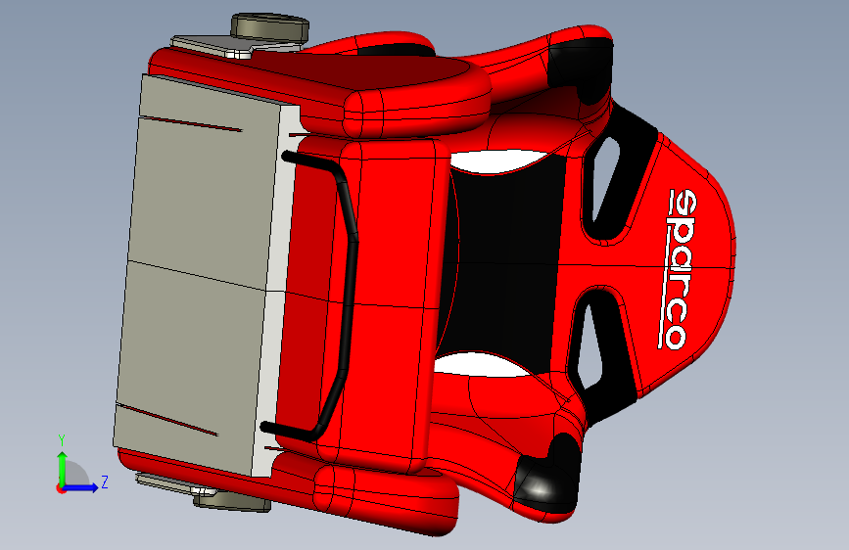849x550 pixels.
Task: Select the glossy black bolster pad at the bottom
Action: [546, 477]
